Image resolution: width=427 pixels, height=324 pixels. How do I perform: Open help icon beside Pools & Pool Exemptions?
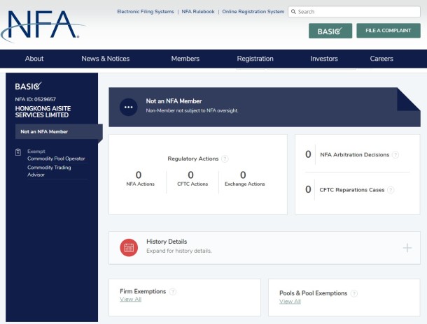click(353, 293)
